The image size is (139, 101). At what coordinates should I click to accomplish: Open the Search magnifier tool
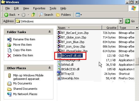[46, 15]
